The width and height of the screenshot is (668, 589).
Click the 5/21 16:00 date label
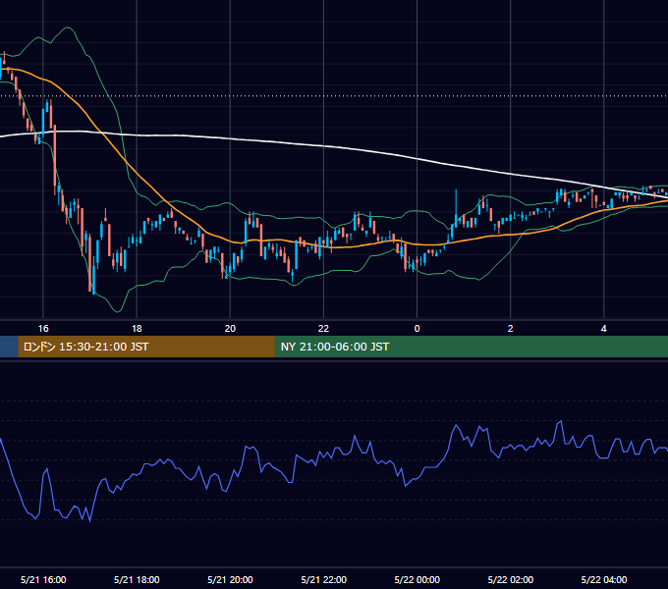(43, 579)
